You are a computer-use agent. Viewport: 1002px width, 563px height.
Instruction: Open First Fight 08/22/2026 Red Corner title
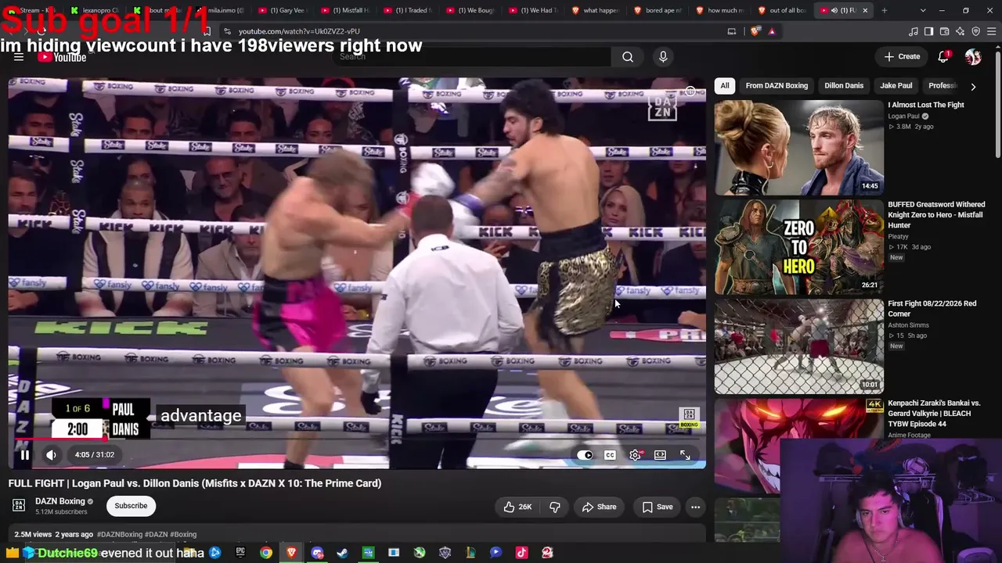(932, 309)
